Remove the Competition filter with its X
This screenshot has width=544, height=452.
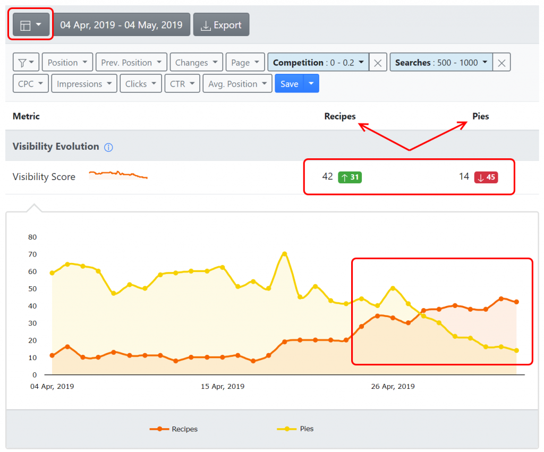coord(378,63)
